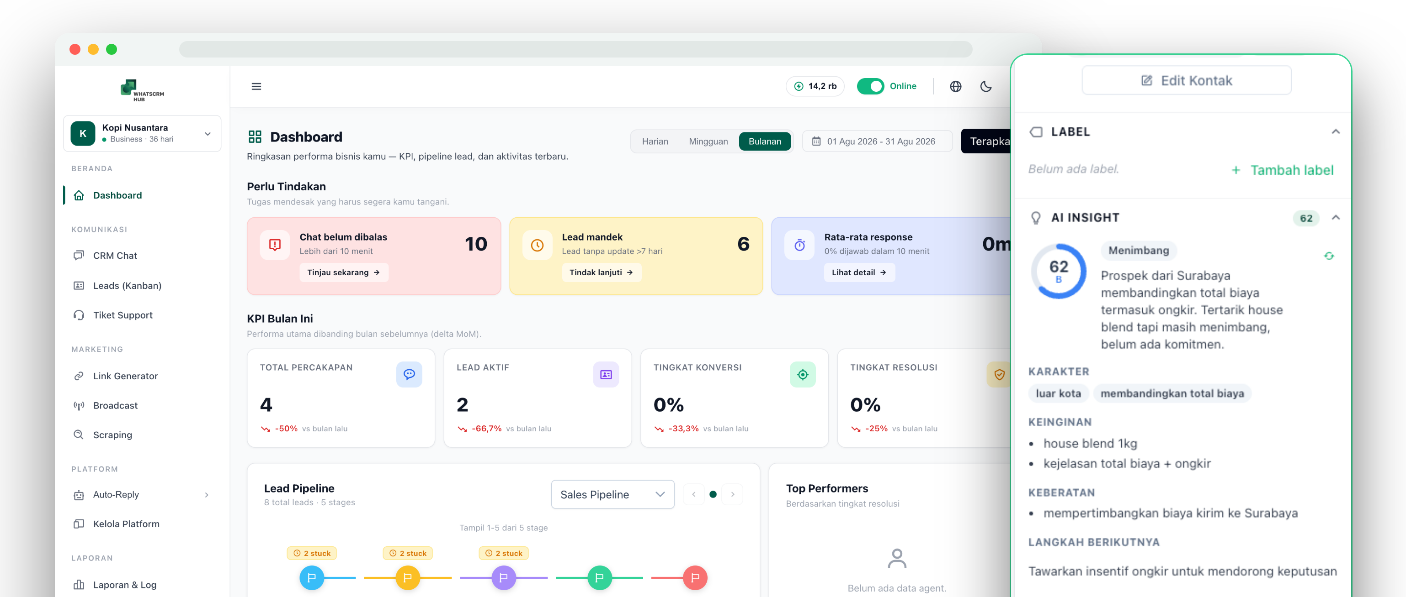
Task: Click the Rata-rata response stopwatch icon
Action: coord(799,245)
